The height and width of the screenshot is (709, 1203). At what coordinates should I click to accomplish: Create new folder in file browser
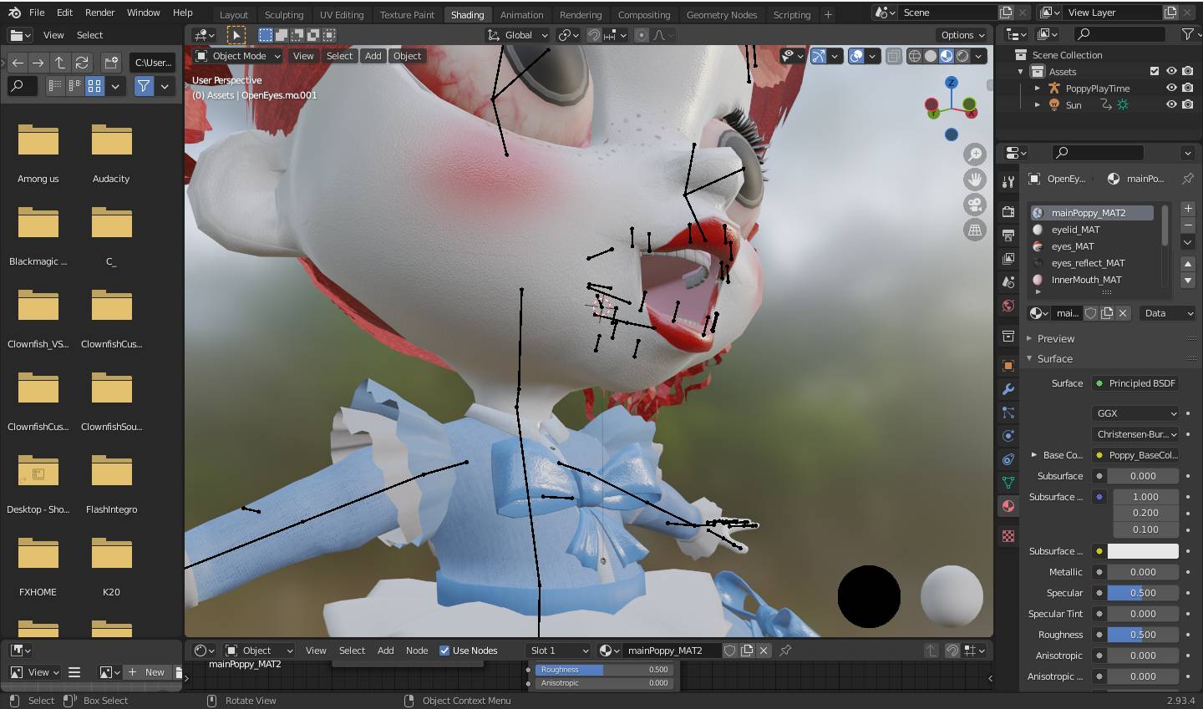111,63
